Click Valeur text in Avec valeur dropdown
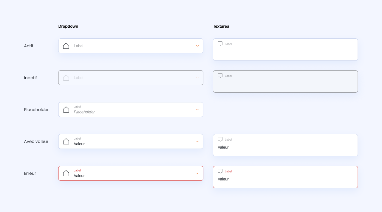 point(79,144)
